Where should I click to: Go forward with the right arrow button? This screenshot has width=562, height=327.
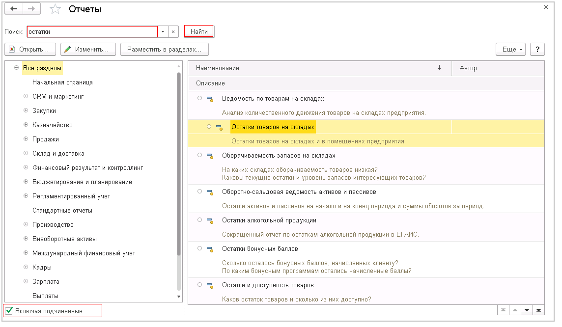[31, 9]
